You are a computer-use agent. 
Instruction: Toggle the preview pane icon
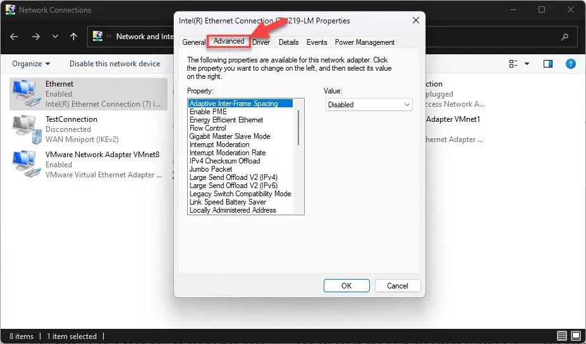coord(548,64)
